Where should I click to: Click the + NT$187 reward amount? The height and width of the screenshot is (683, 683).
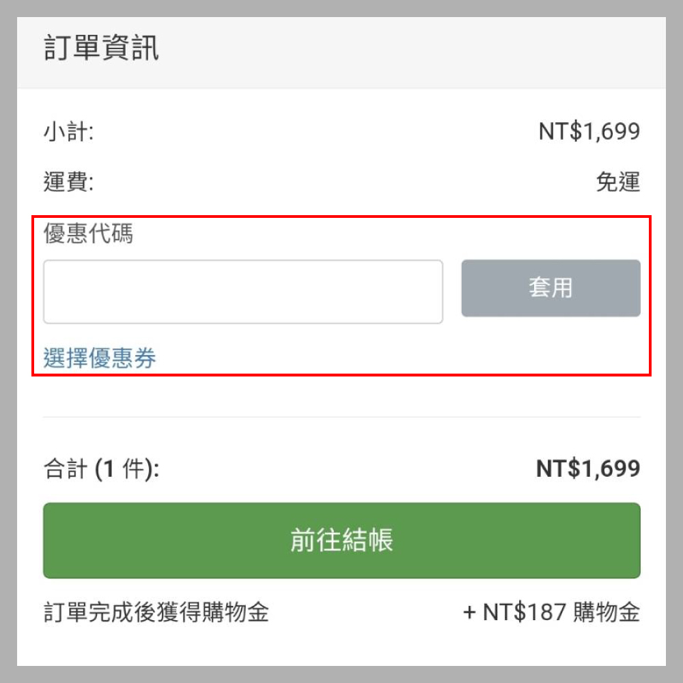(514, 613)
